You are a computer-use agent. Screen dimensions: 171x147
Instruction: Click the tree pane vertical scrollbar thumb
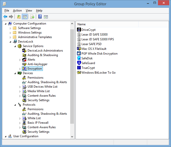72,76
